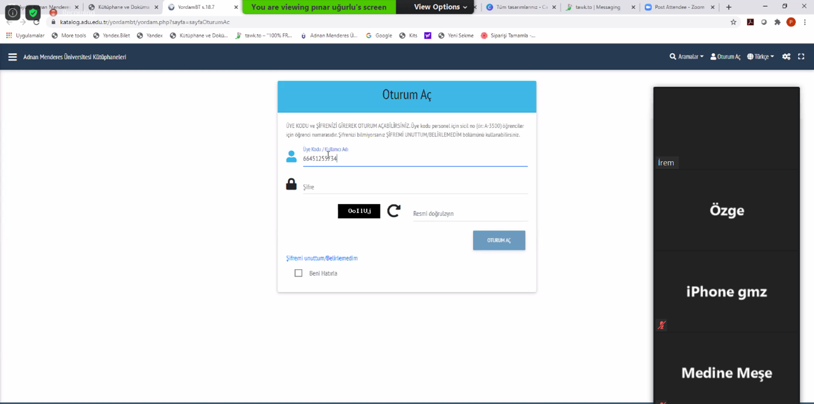
Task: Open site settings gears icon
Action: click(786, 57)
